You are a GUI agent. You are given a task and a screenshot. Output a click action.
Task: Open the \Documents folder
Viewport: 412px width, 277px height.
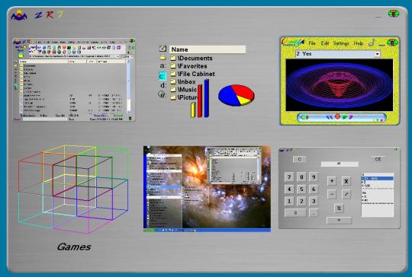point(192,58)
